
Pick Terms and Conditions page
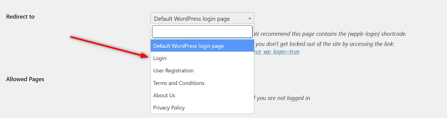pyautogui.click(x=179, y=83)
